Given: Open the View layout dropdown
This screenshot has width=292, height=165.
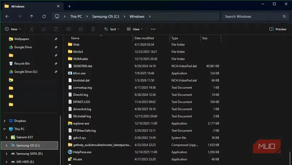Looking at the screenshot, I should [x=134, y=29].
